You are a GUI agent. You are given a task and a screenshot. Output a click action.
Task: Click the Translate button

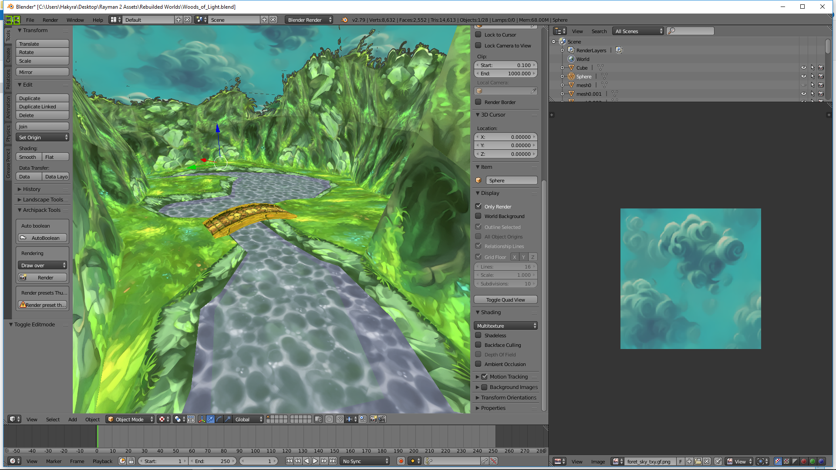(42, 44)
